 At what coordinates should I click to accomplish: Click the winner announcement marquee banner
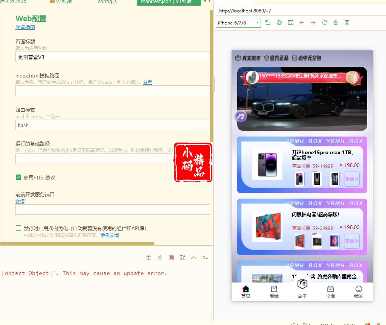(302, 76)
